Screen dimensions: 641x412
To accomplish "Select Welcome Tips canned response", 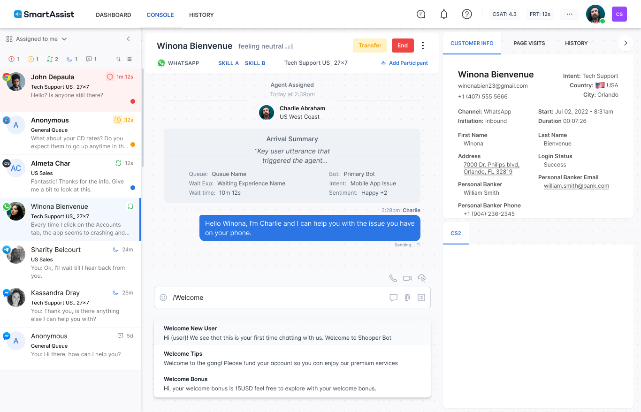I will pos(292,358).
